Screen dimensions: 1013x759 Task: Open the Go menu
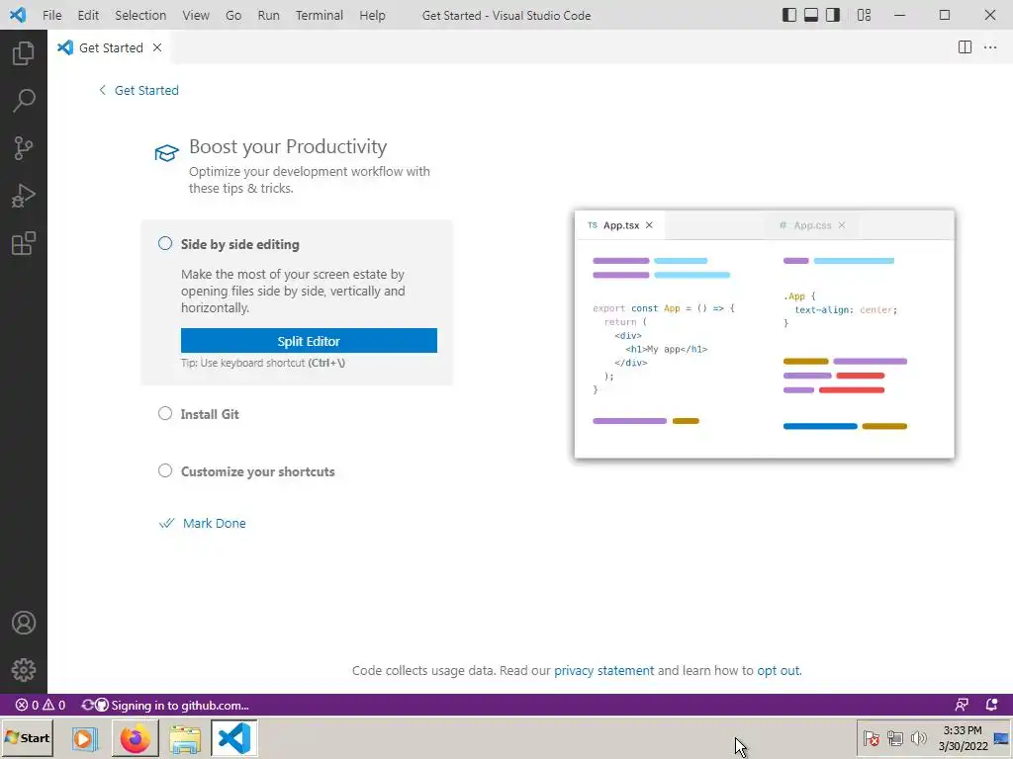[233, 15]
